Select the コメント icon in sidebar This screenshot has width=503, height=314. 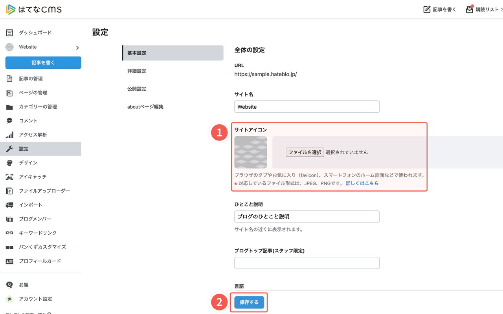pos(9,120)
